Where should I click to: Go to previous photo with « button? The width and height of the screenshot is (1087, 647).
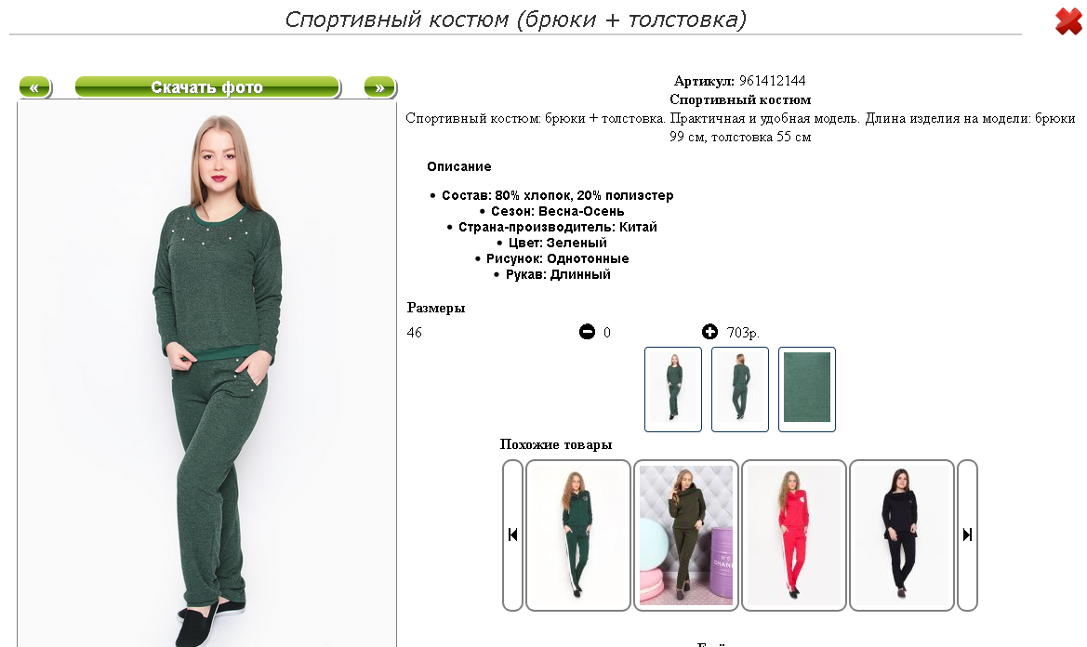(34, 88)
